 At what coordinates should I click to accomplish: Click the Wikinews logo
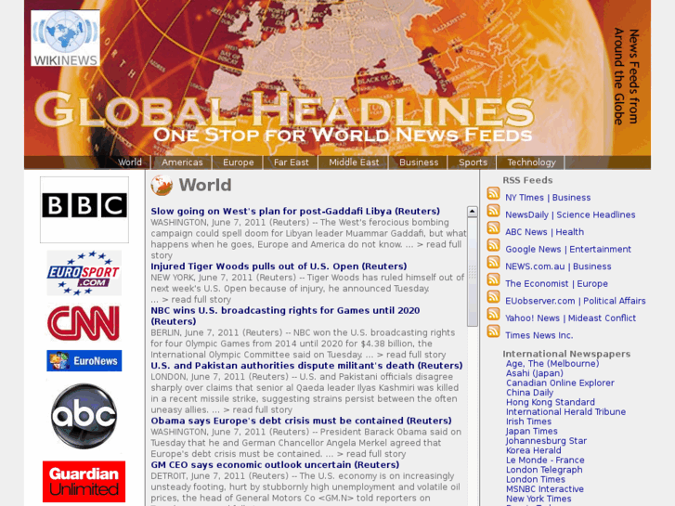tap(65, 38)
